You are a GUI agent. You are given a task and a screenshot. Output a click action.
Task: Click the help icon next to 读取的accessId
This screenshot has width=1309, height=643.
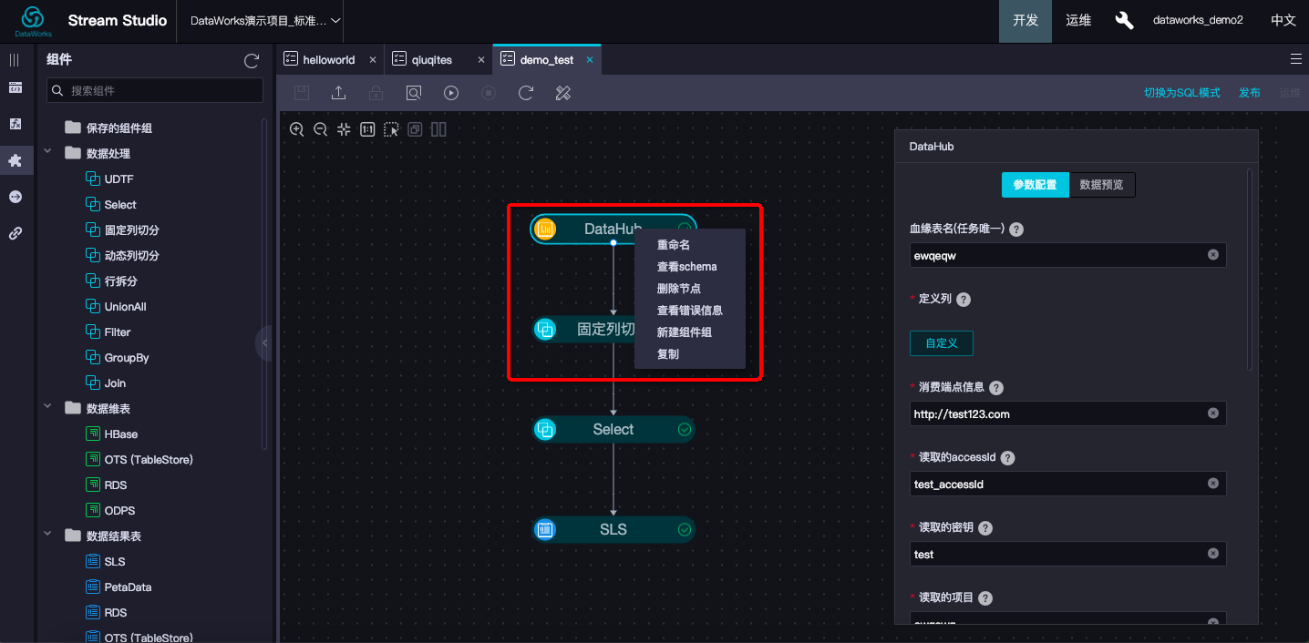click(1007, 458)
